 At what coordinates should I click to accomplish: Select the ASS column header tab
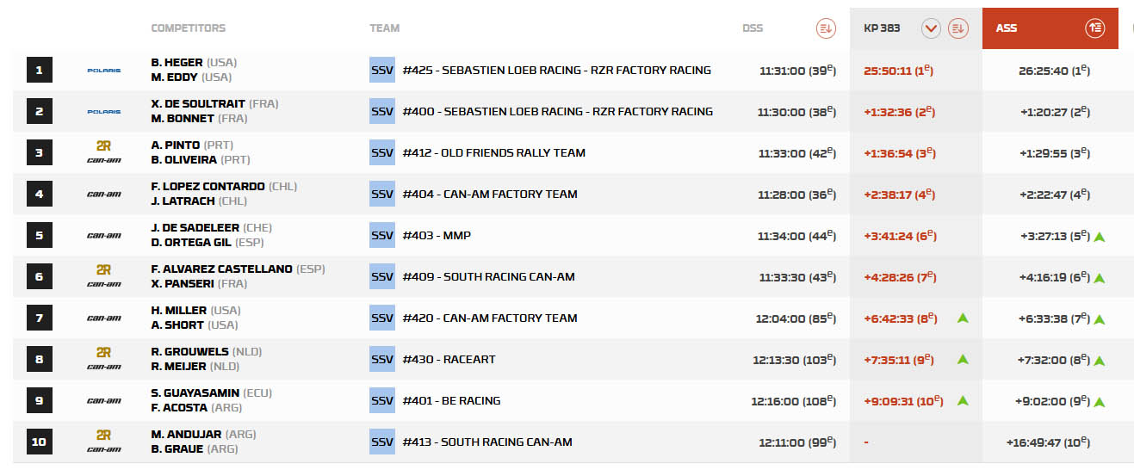click(1007, 28)
